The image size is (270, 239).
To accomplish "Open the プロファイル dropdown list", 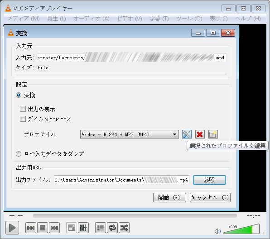I will [x=129, y=134].
